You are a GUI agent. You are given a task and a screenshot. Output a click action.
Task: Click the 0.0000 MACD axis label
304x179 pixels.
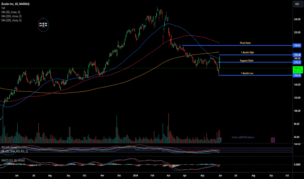click(x=297, y=164)
